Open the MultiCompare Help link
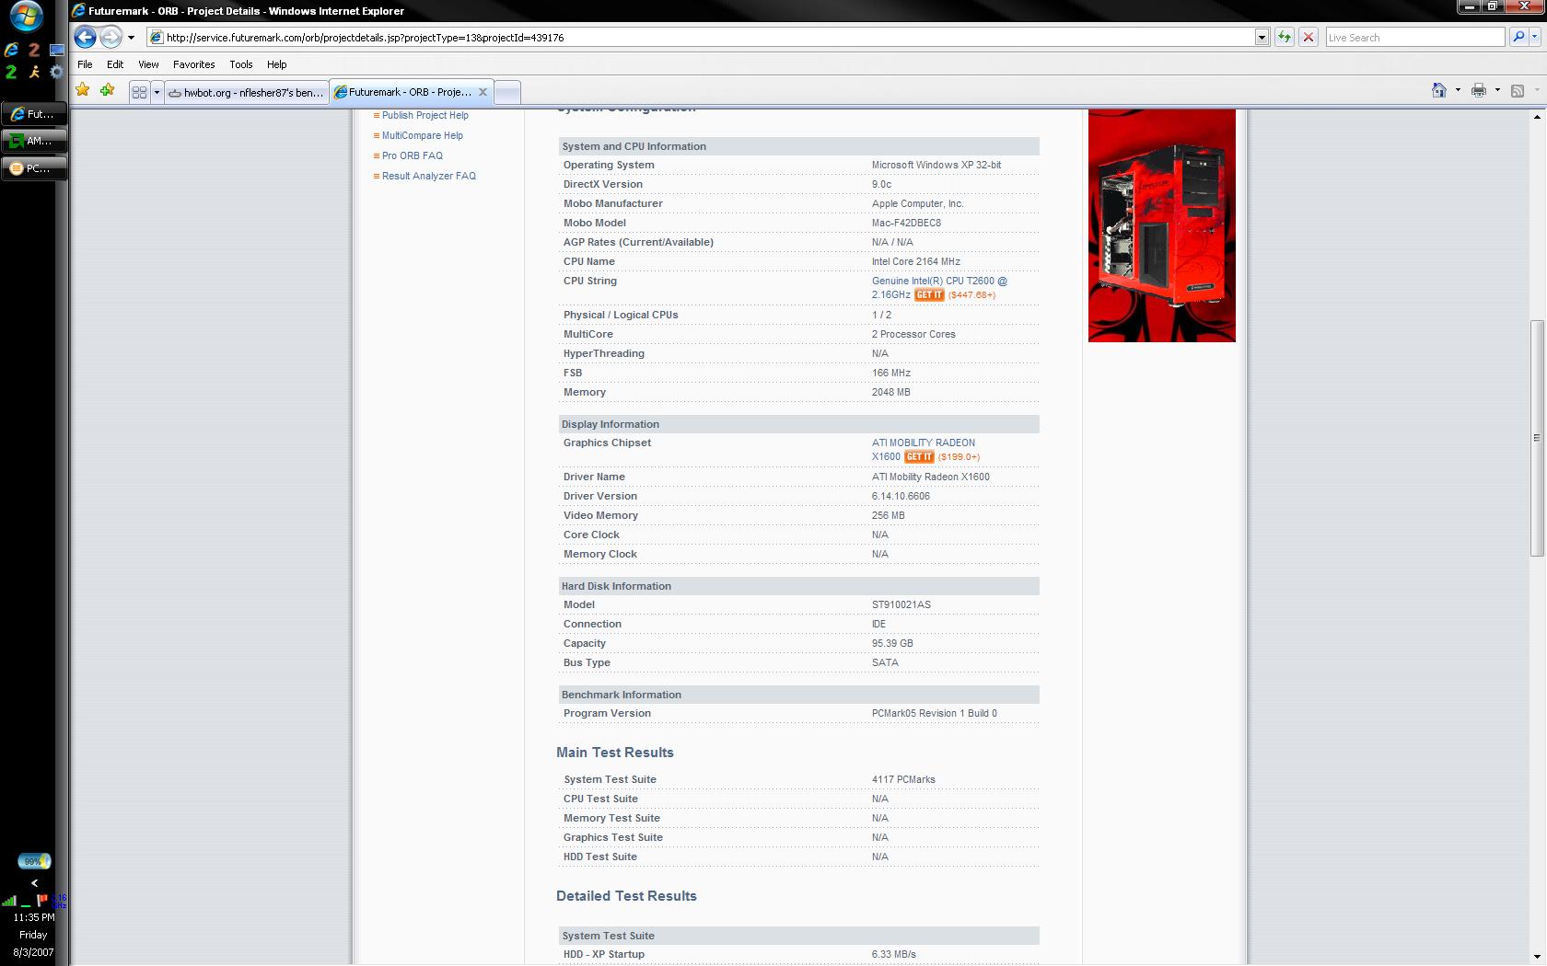 pyautogui.click(x=423, y=135)
